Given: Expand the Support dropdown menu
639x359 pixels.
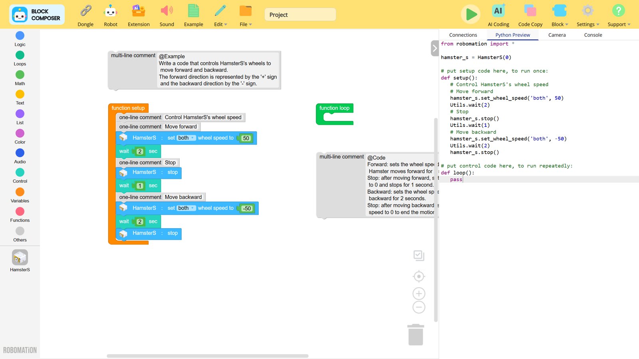Looking at the screenshot, I should point(619,16).
